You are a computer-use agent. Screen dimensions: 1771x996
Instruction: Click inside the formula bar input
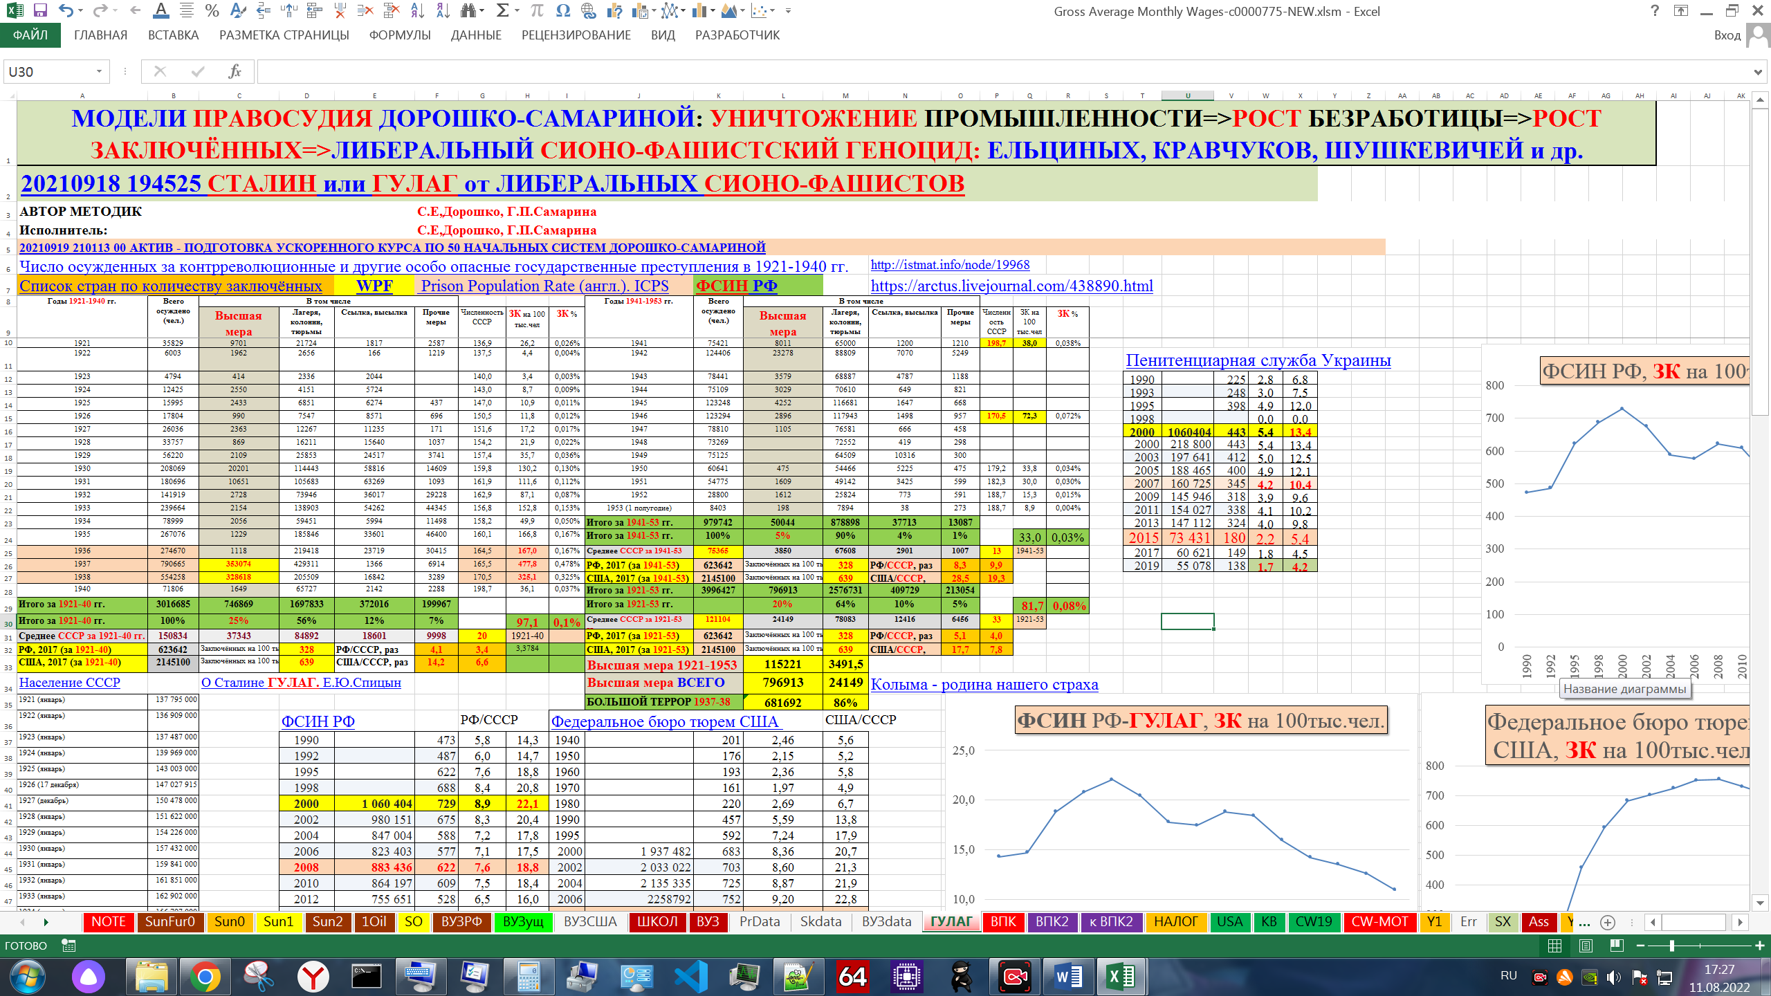click(x=969, y=71)
